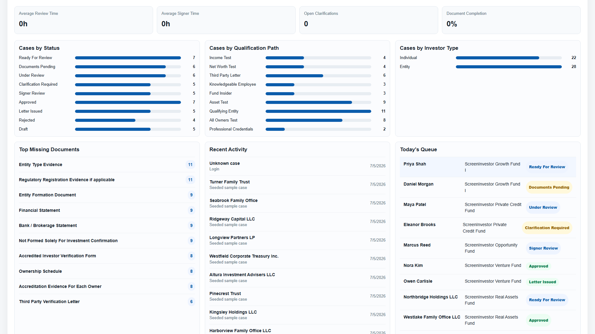Select Accredited Investor Verification Form row
Viewport: 595px width, 334px height.
point(107,256)
